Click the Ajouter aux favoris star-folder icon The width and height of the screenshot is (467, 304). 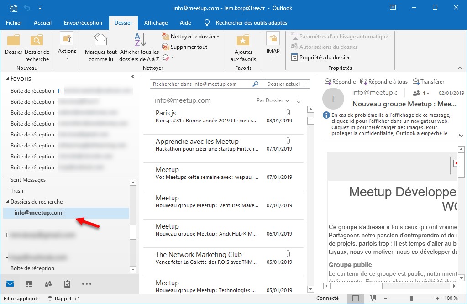pyautogui.click(x=243, y=40)
